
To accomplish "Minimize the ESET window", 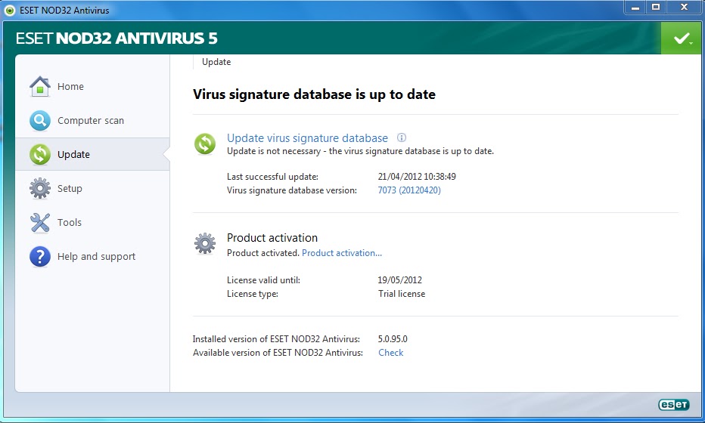I will coord(635,8).
